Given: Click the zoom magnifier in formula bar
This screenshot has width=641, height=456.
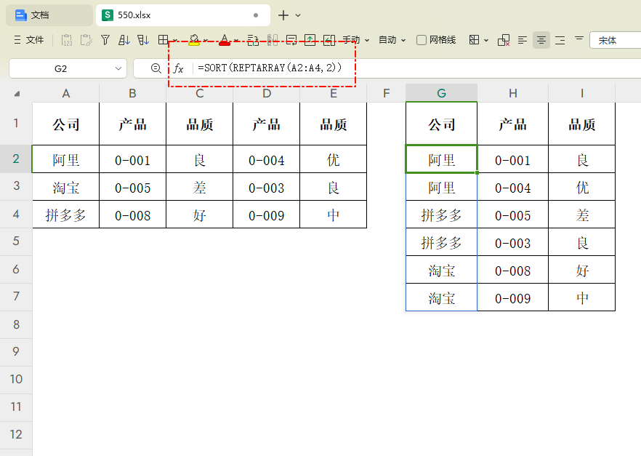Looking at the screenshot, I should tap(156, 68).
